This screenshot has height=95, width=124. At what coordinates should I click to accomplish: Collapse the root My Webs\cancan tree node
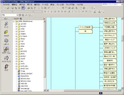(x=14, y=21)
